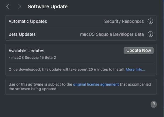
Task: Open the original license agreement link
Action: (96, 84)
